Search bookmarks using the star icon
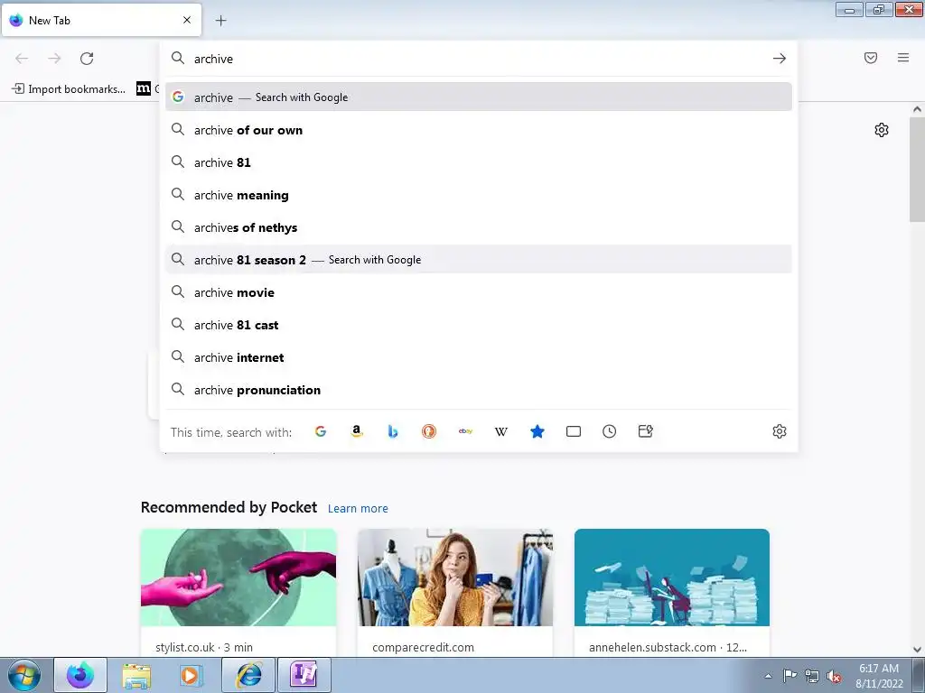Image resolution: width=925 pixels, height=693 pixels. (537, 431)
